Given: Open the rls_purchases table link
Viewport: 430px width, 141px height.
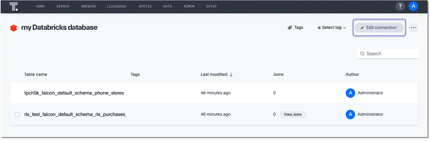Looking at the screenshot, I should point(75,114).
